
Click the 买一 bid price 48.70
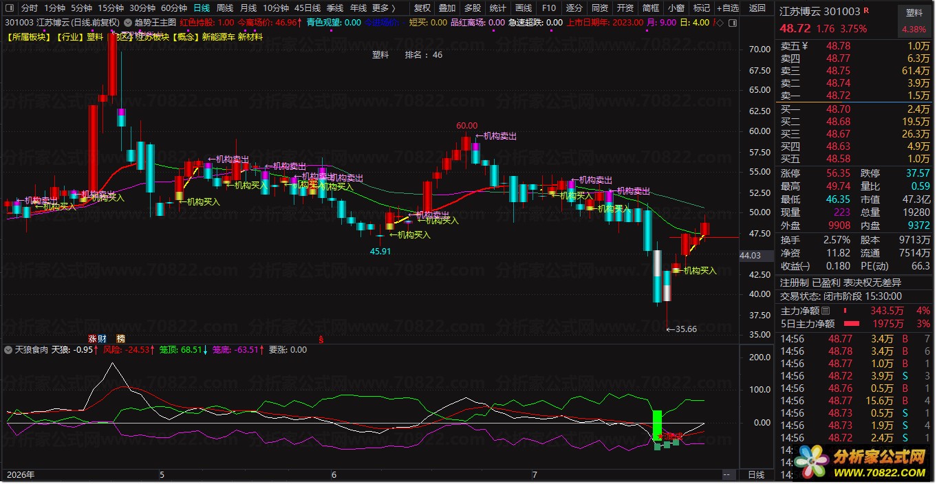click(838, 109)
